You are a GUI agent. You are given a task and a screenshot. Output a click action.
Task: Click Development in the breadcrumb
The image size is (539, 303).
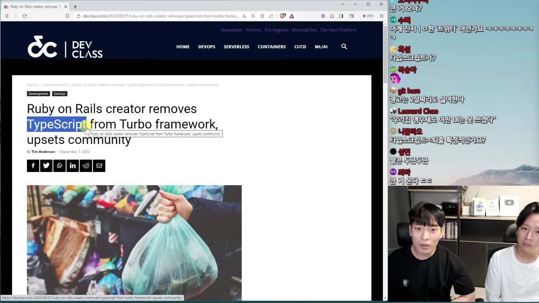55,85
